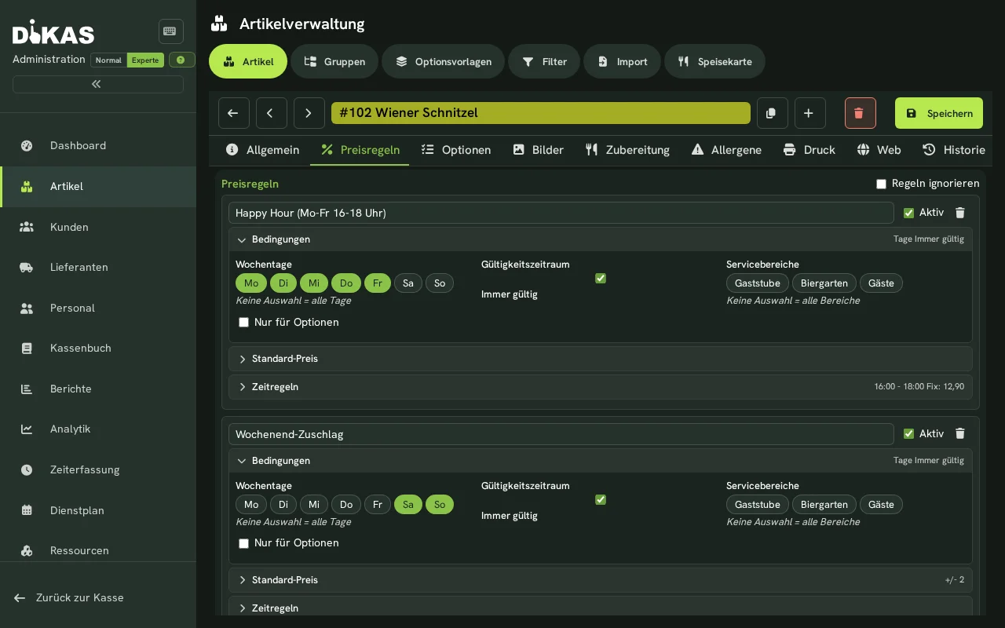Open Zeiterfassung in sidebar
The image size is (1005, 628).
(x=98, y=469)
